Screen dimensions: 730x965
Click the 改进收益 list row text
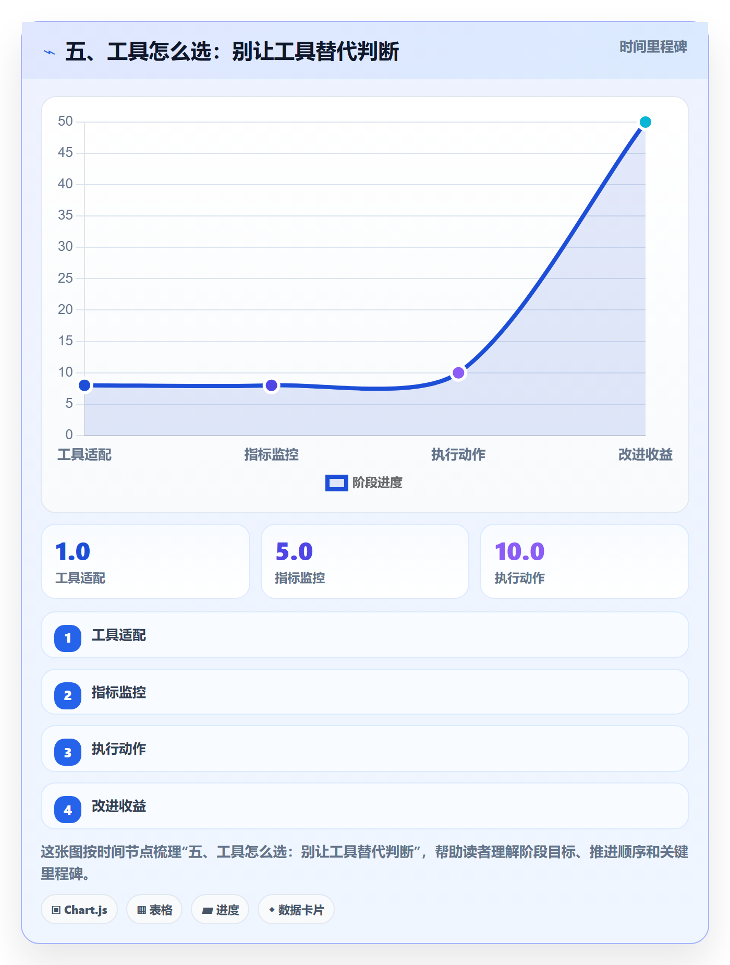coord(119,806)
